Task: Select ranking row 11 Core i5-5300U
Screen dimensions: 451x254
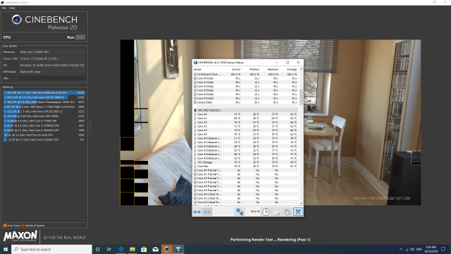Action: tap(44, 140)
